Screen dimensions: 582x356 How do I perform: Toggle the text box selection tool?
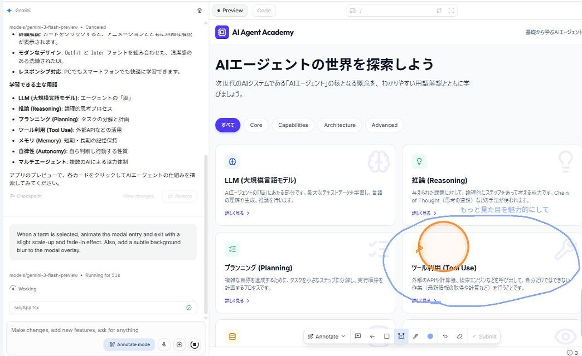click(401, 337)
